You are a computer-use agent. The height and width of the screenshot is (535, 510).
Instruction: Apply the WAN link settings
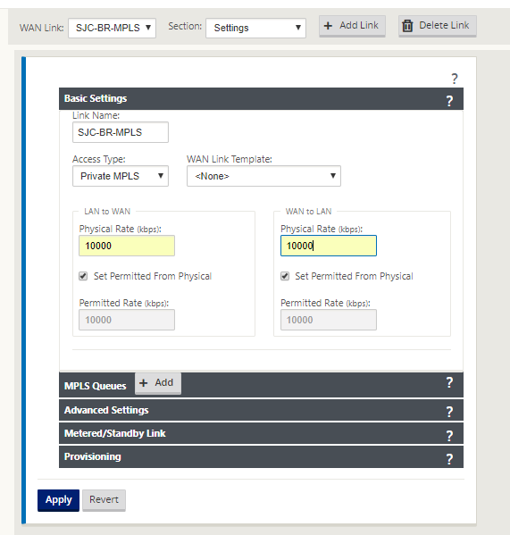(58, 500)
